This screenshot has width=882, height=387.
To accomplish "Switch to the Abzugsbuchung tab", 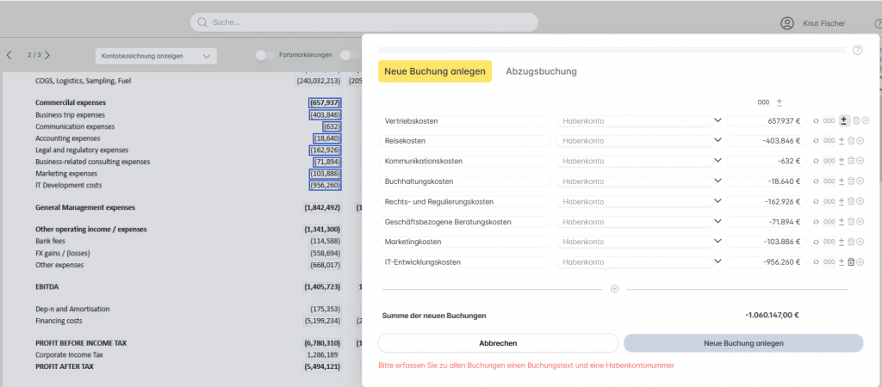I will pyautogui.click(x=541, y=71).
